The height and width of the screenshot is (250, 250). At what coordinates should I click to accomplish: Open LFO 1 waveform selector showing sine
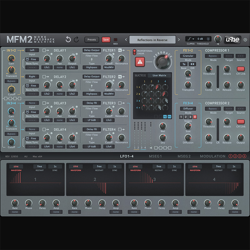point(16,167)
